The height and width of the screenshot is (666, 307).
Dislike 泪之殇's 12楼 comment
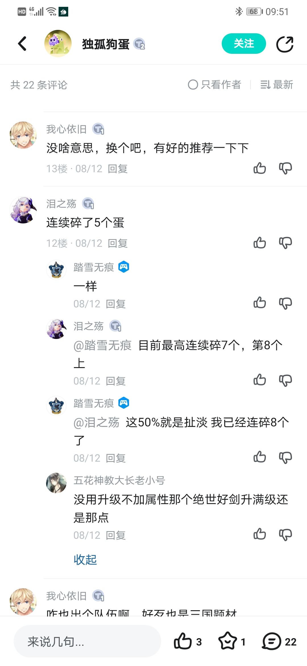point(285,243)
